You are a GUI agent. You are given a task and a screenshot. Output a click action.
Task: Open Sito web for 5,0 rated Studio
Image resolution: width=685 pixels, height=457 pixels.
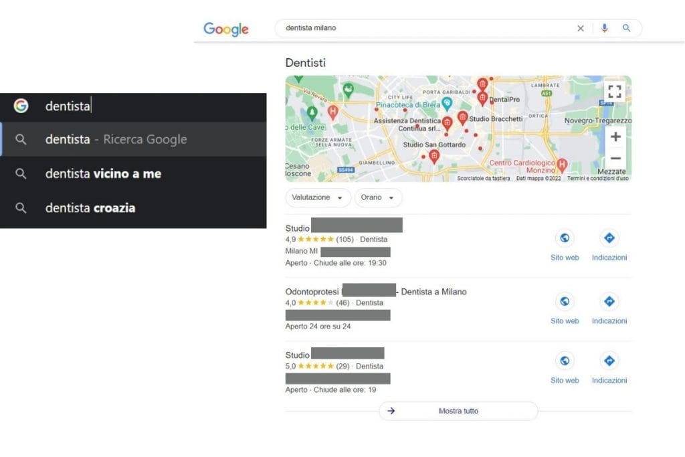(x=565, y=369)
